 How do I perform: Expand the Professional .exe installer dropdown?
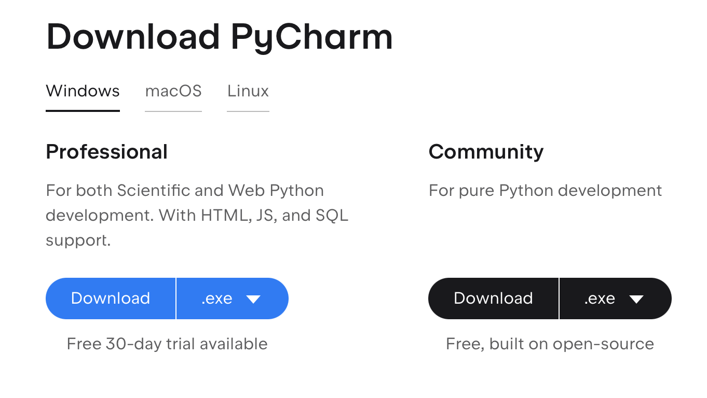233,298
